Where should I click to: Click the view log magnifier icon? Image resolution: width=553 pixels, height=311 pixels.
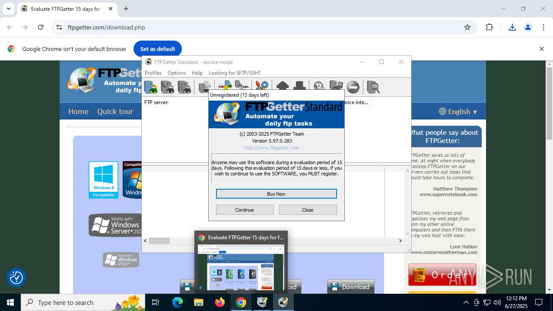[373, 87]
